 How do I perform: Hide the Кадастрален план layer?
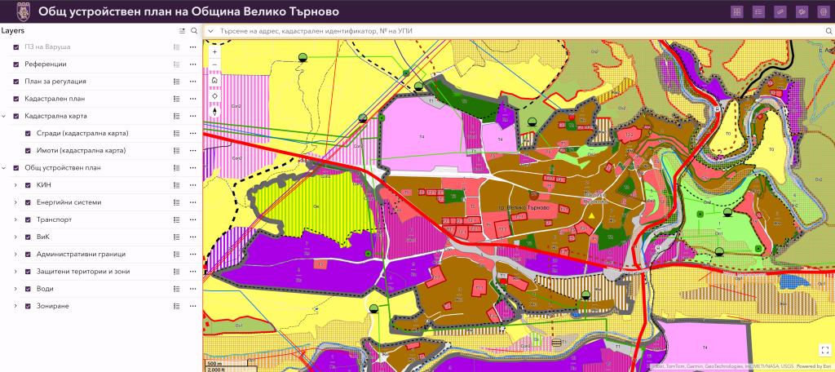point(16,99)
